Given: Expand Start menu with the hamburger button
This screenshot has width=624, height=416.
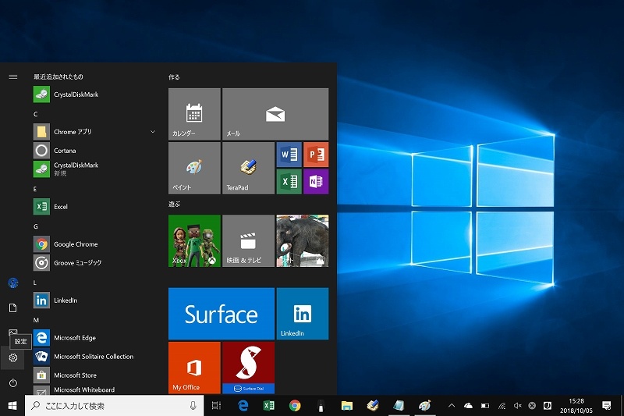Looking at the screenshot, I should pyautogui.click(x=12, y=76).
